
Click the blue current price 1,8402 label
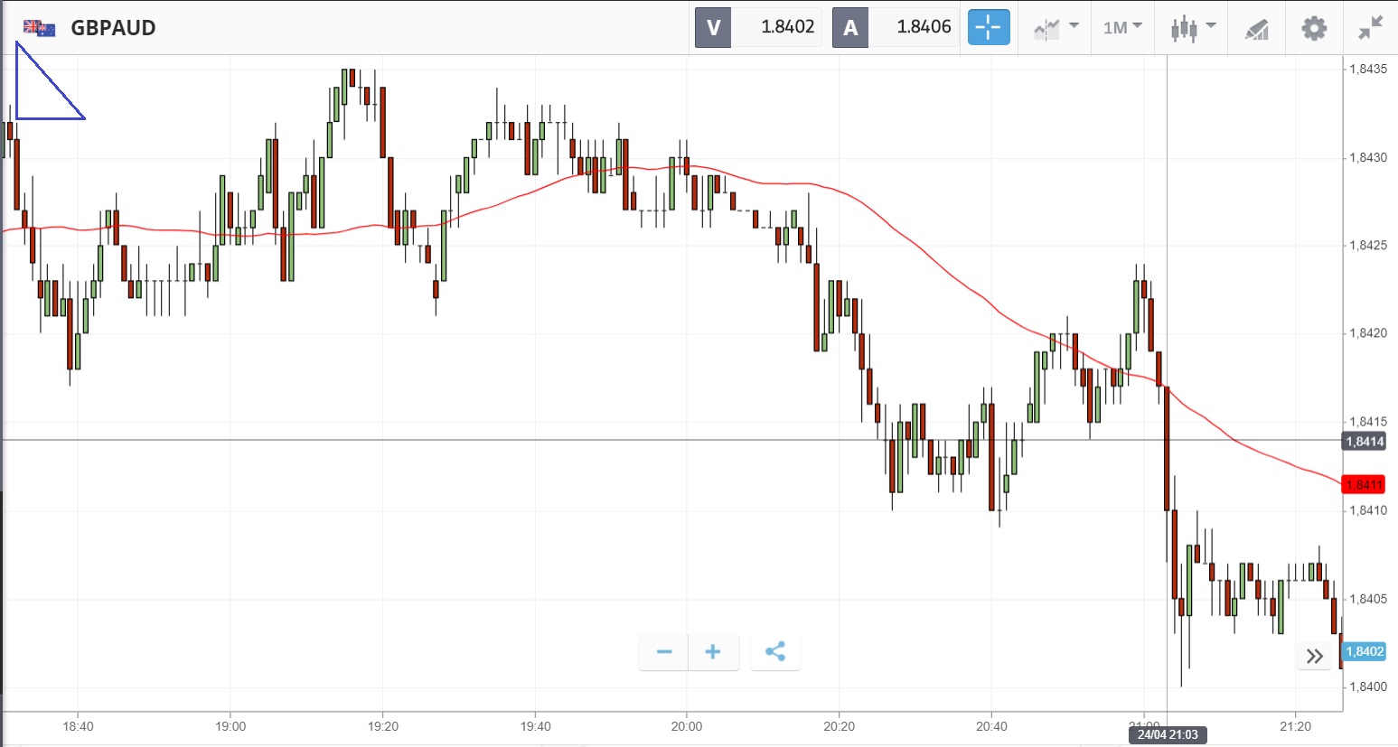click(1365, 651)
